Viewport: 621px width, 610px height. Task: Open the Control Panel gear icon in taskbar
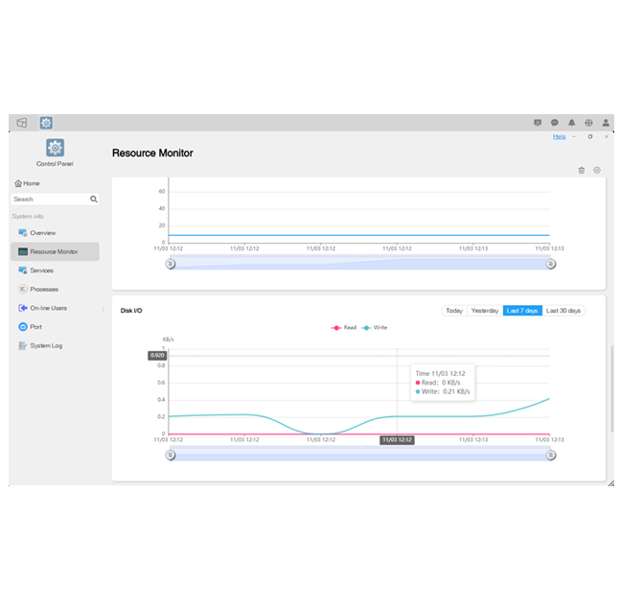[x=46, y=123]
